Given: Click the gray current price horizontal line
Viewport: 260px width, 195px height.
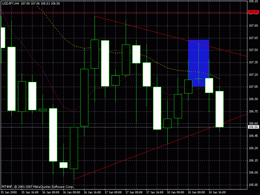Looking at the screenshot, I should 124,127.
